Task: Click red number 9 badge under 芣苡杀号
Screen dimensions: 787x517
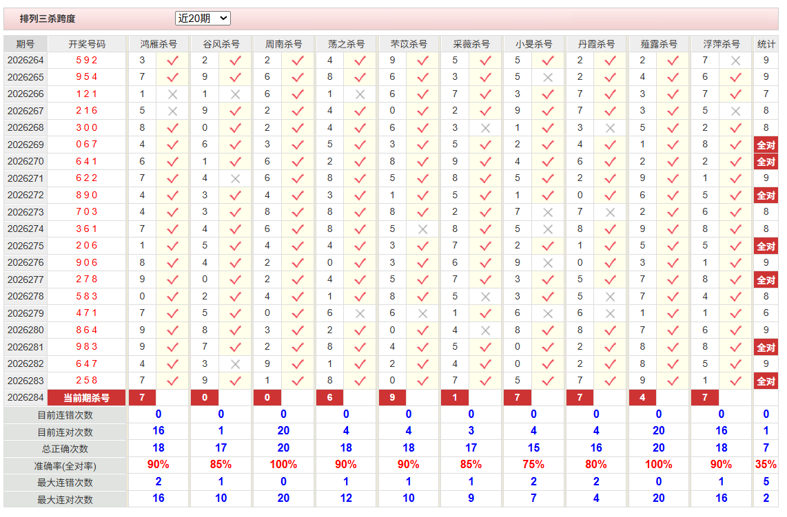Action: click(x=392, y=398)
